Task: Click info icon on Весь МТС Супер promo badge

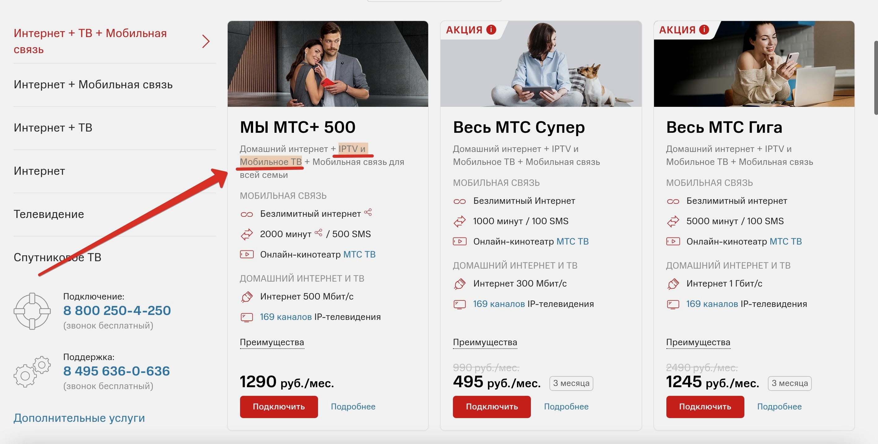Action: coord(491,30)
